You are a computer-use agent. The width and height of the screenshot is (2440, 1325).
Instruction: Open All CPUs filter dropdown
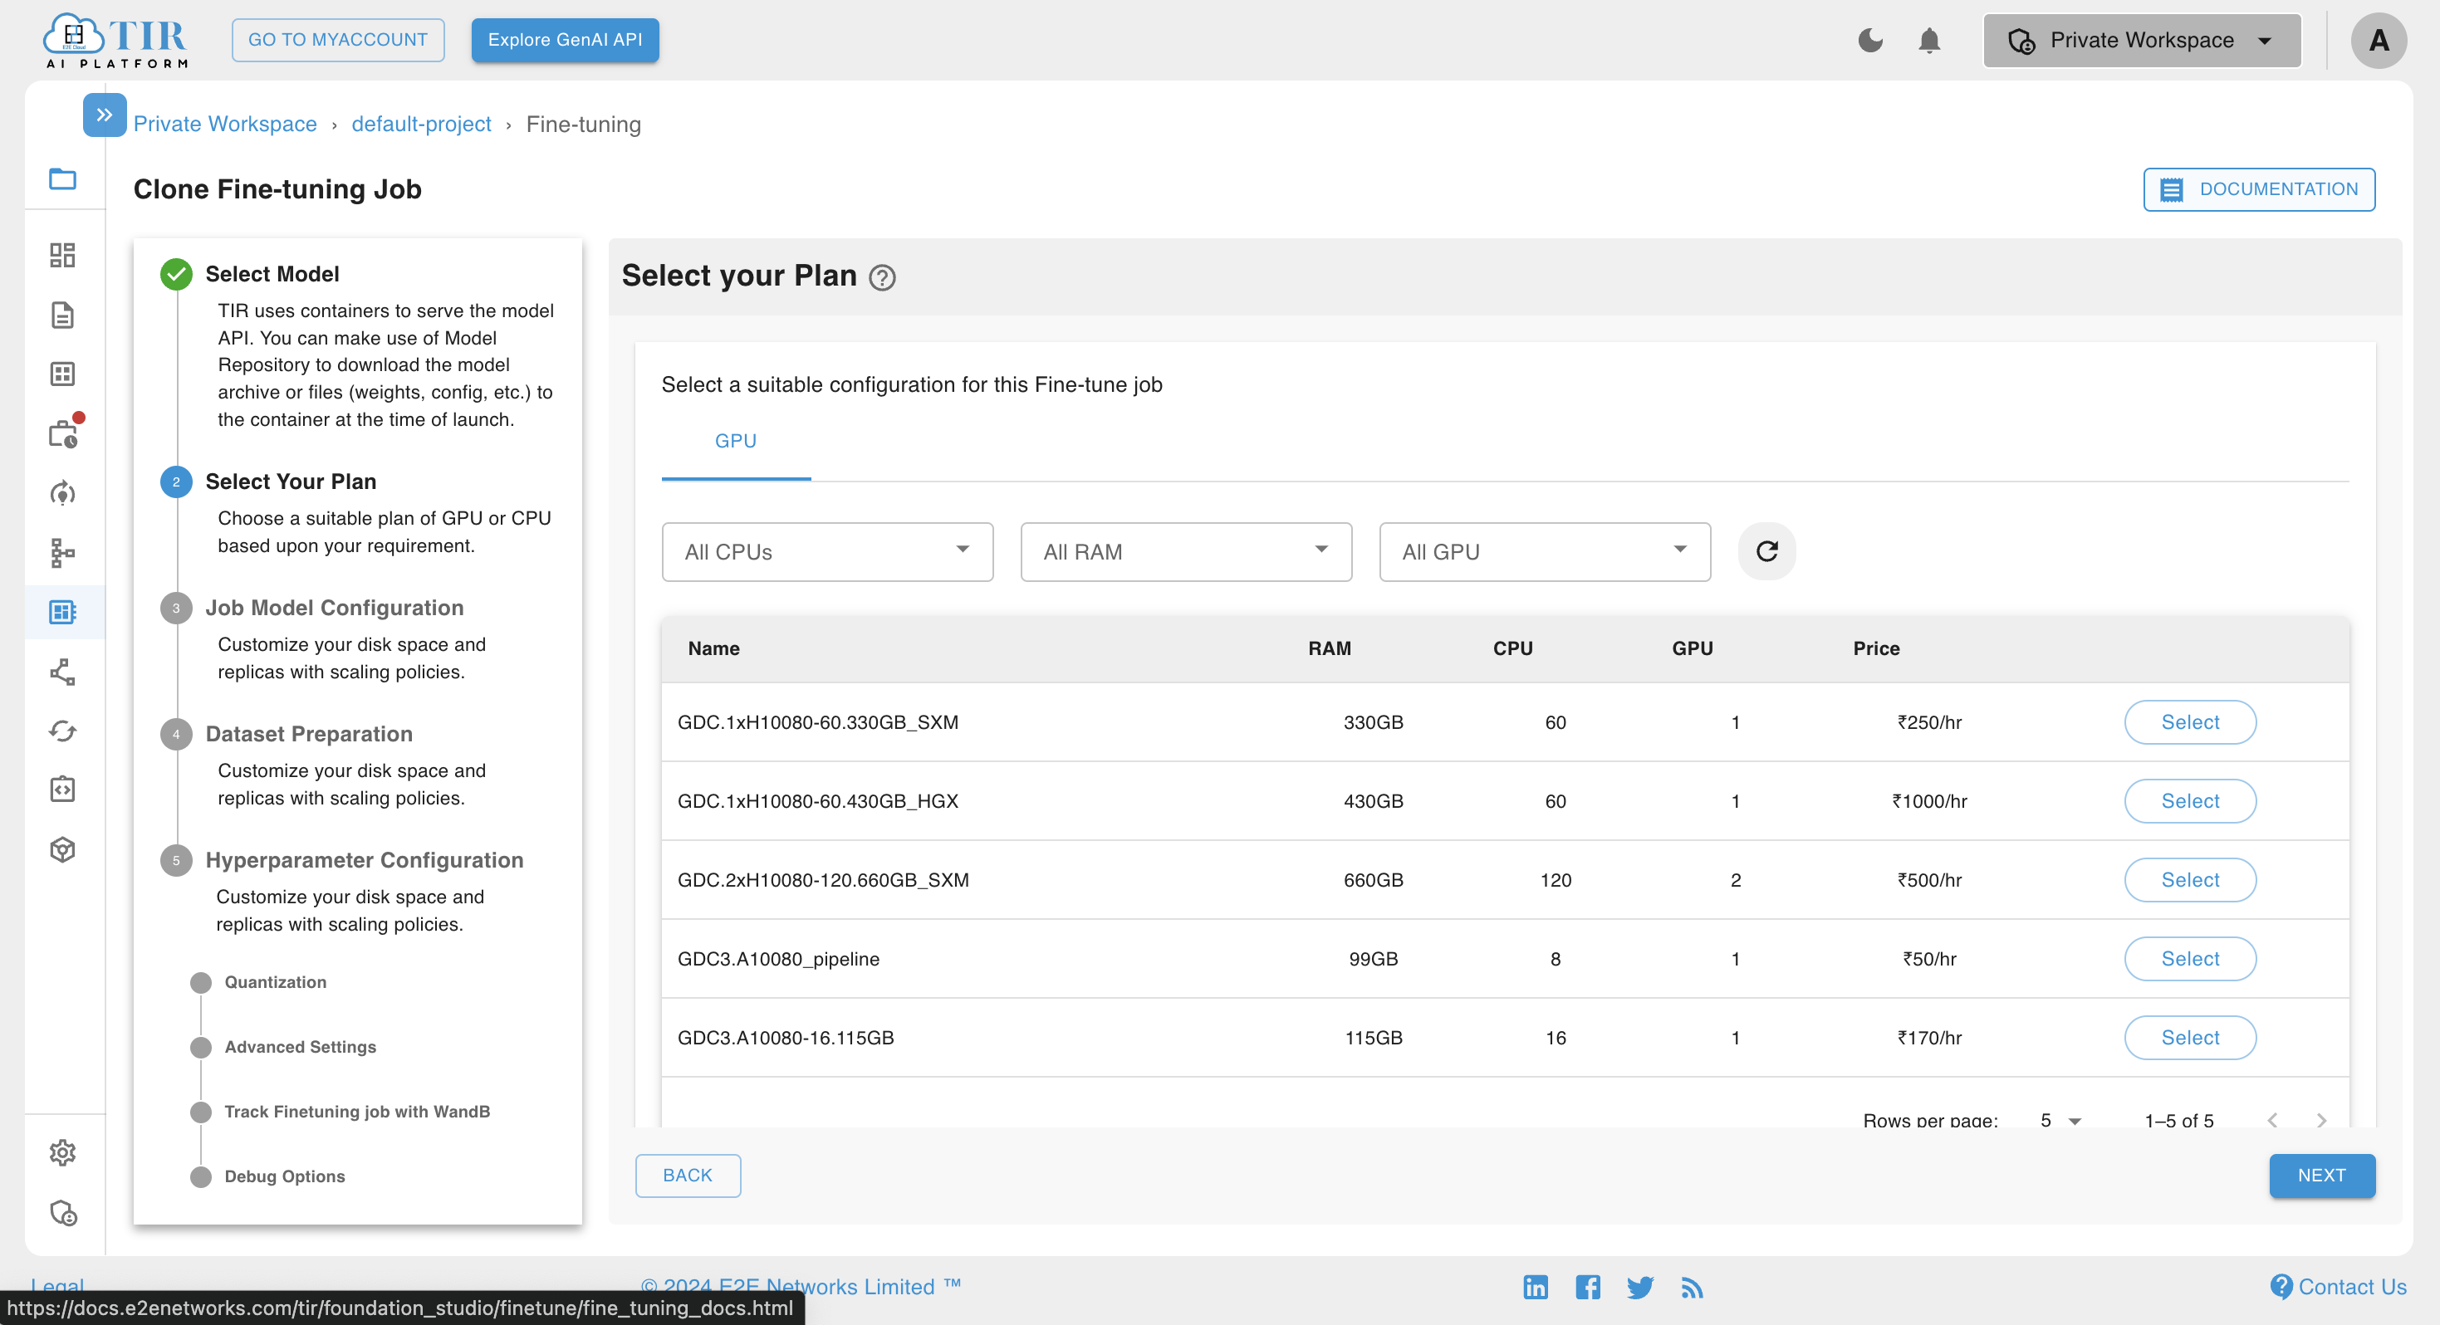click(x=827, y=552)
